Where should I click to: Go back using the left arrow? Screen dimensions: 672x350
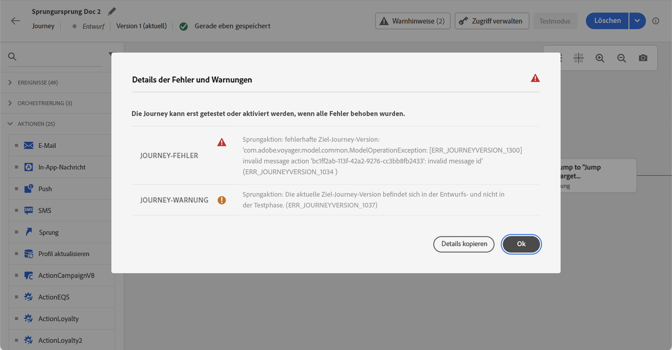click(x=15, y=21)
